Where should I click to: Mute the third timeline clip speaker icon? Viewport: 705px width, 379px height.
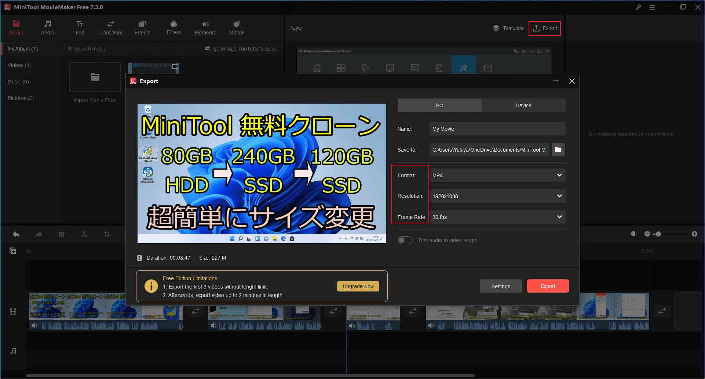[352, 326]
